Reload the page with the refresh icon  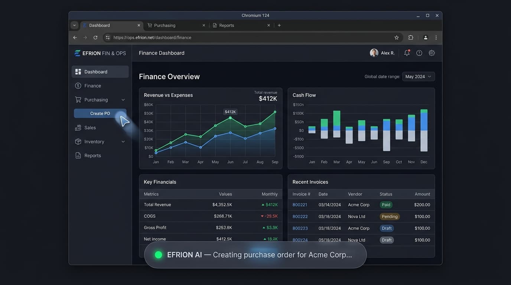click(x=95, y=37)
